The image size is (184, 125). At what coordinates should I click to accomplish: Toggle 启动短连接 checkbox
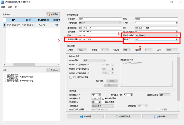103,102
